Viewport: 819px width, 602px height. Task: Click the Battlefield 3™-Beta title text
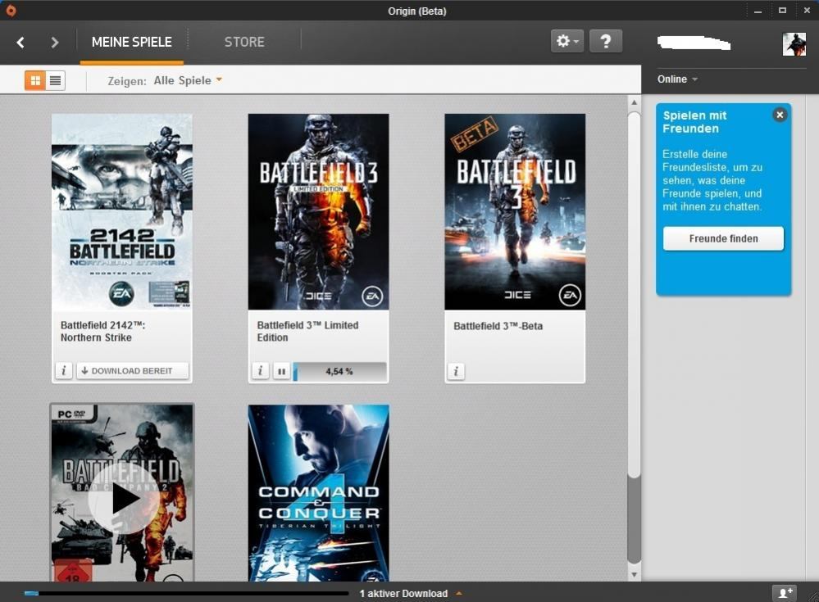tap(498, 326)
